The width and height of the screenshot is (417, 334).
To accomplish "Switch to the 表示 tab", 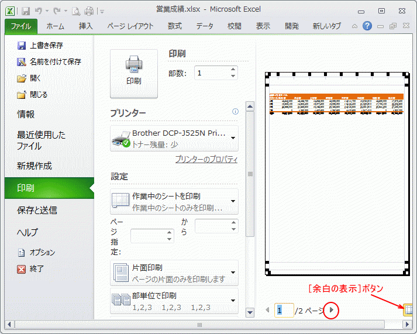I will (x=263, y=26).
